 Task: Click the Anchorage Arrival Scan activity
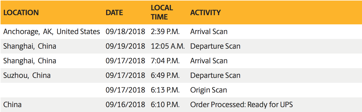coord(209,32)
